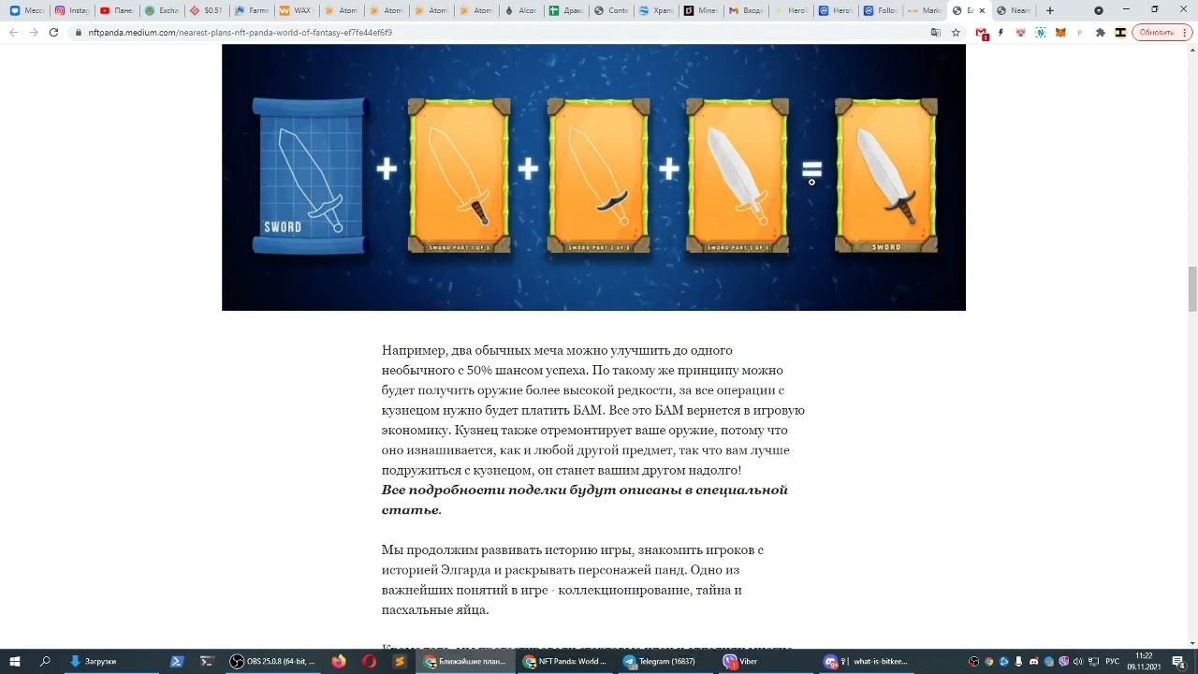Open the Windows Start menu
Image resolution: width=1198 pixels, height=674 pixels.
pos(14,661)
